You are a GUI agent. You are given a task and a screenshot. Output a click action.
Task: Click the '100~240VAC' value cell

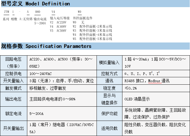(62, 74)
